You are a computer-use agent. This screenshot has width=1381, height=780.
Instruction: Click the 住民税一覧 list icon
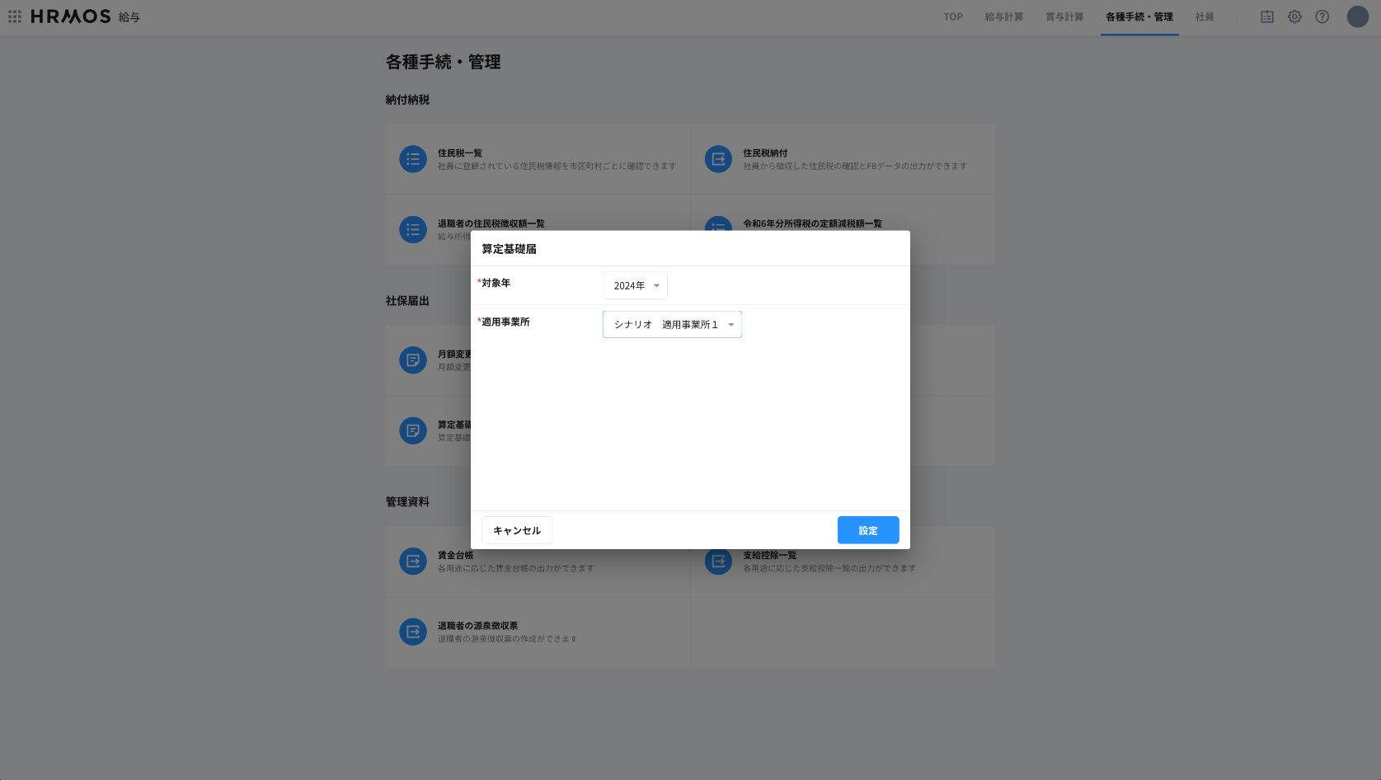pos(412,159)
